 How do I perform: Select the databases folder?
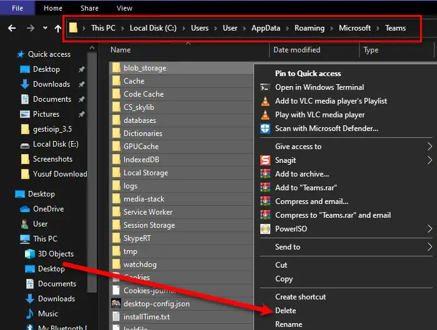click(x=140, y=120)
